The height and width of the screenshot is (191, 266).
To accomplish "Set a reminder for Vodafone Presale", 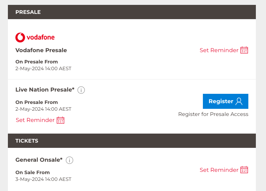I will click(x=219, y=50).
